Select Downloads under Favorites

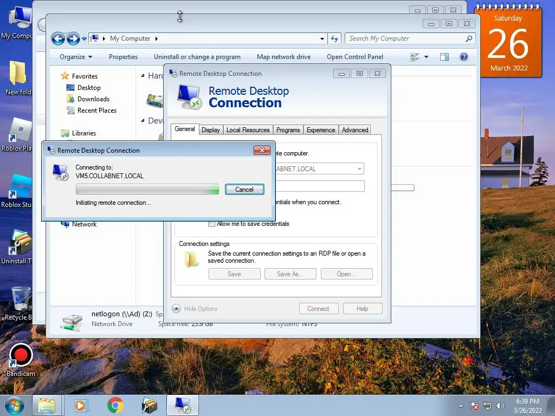(93, 99)
